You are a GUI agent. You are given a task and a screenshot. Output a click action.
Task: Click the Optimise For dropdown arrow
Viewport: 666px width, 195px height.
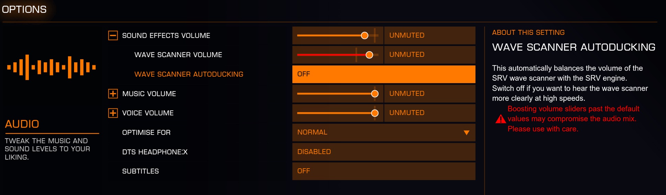pyautogui.click(x=466, y=133)
